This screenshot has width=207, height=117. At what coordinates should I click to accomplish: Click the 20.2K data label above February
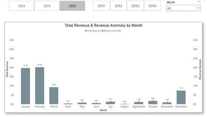tap(39, 65)
